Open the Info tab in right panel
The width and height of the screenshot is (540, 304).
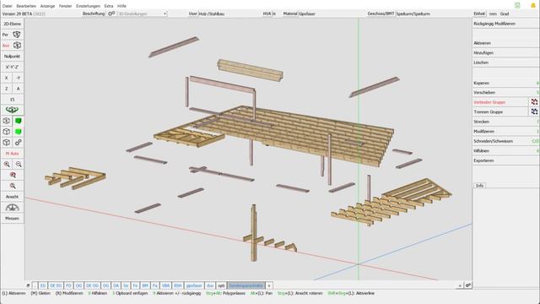tap(479, 186)
